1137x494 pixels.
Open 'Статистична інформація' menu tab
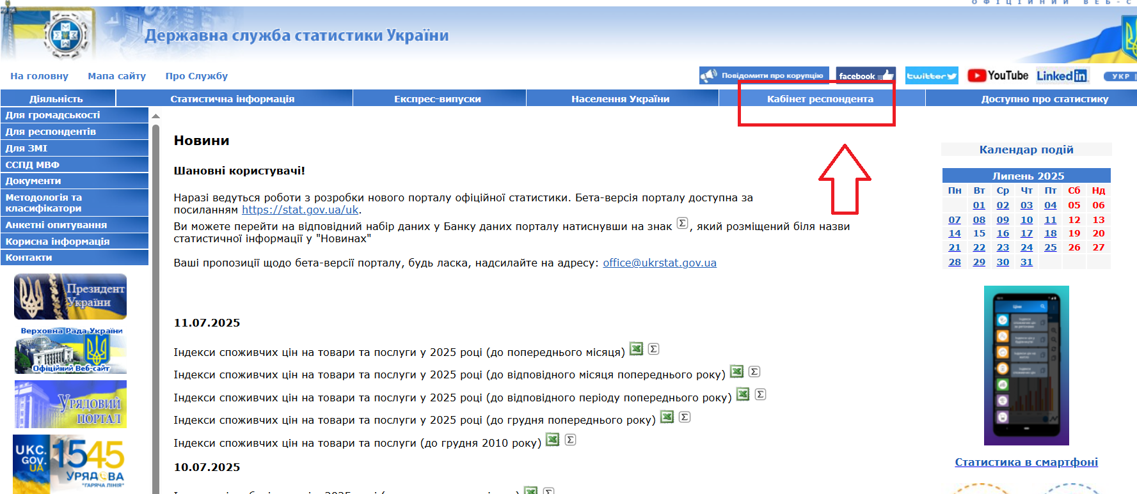(x=234, y=98)
